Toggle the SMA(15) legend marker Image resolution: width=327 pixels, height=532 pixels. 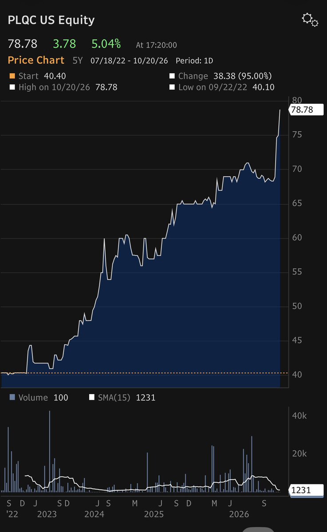coord(92,397)
